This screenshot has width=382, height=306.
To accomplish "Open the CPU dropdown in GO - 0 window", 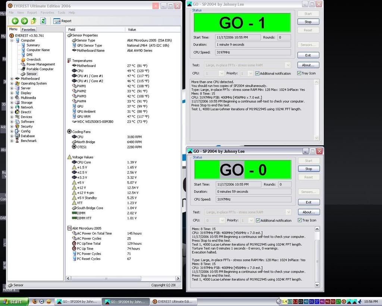I will [x=222, y=220].
